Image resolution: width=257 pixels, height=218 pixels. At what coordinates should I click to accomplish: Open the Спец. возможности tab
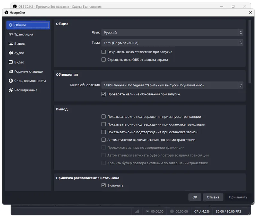coord(28,81)
